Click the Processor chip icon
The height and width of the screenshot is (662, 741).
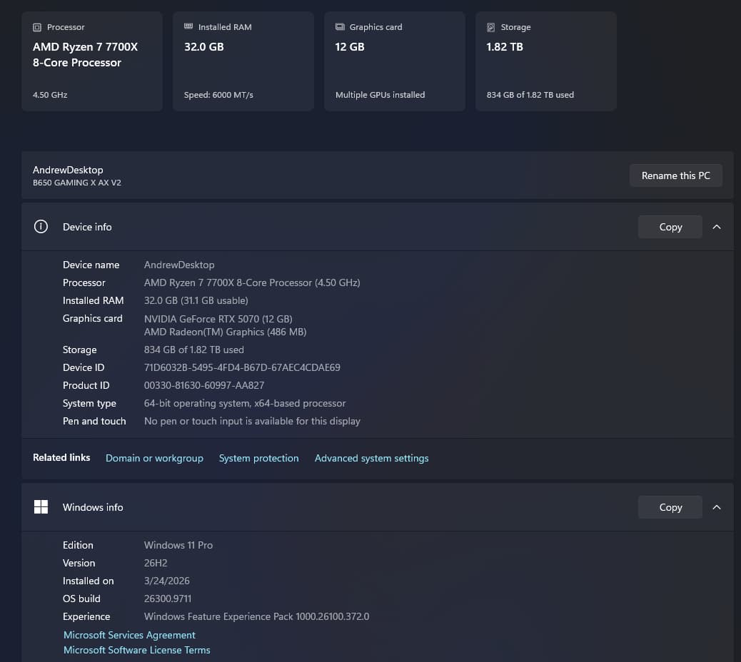(x=37, y=27)
